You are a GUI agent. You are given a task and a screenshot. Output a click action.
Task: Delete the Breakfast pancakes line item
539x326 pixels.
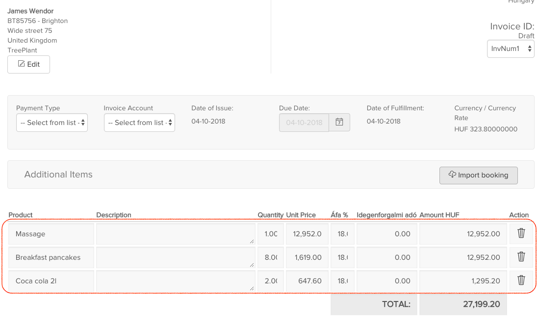point(521,257)
